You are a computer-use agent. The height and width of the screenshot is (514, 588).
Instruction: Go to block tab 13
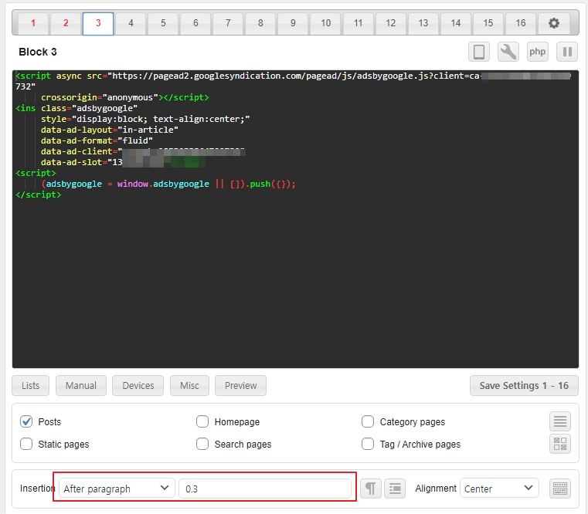tap(423, 23)
